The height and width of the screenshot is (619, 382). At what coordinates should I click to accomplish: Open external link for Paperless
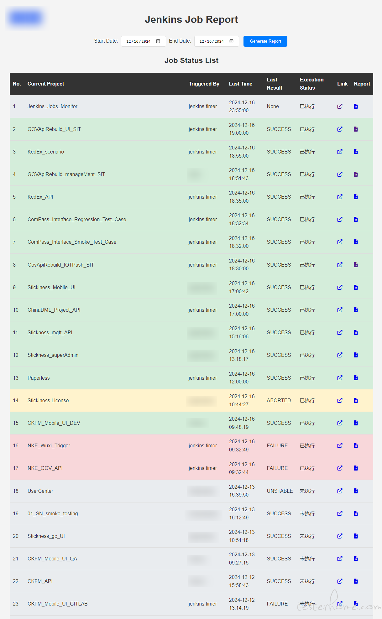click(340, 378)
